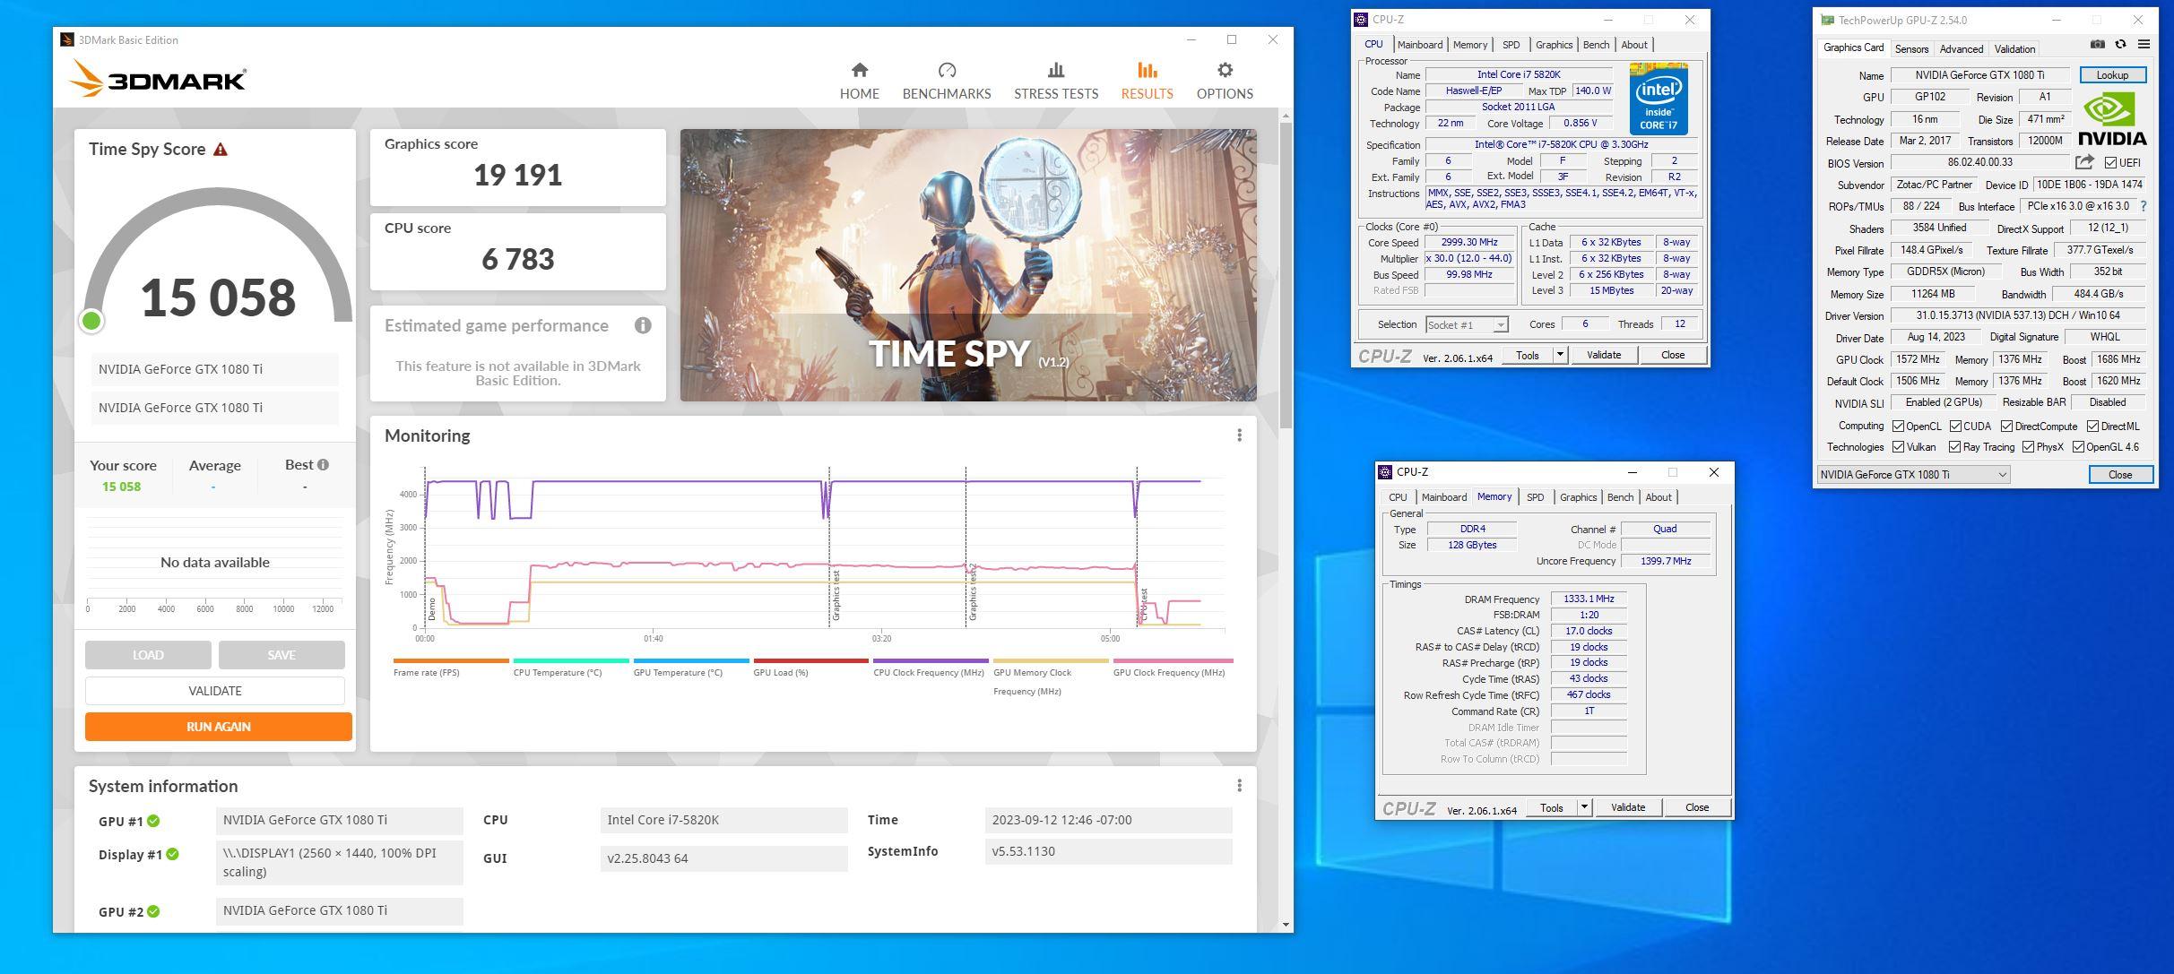Open the 3DMark HOME page

(x=859, y=81)
